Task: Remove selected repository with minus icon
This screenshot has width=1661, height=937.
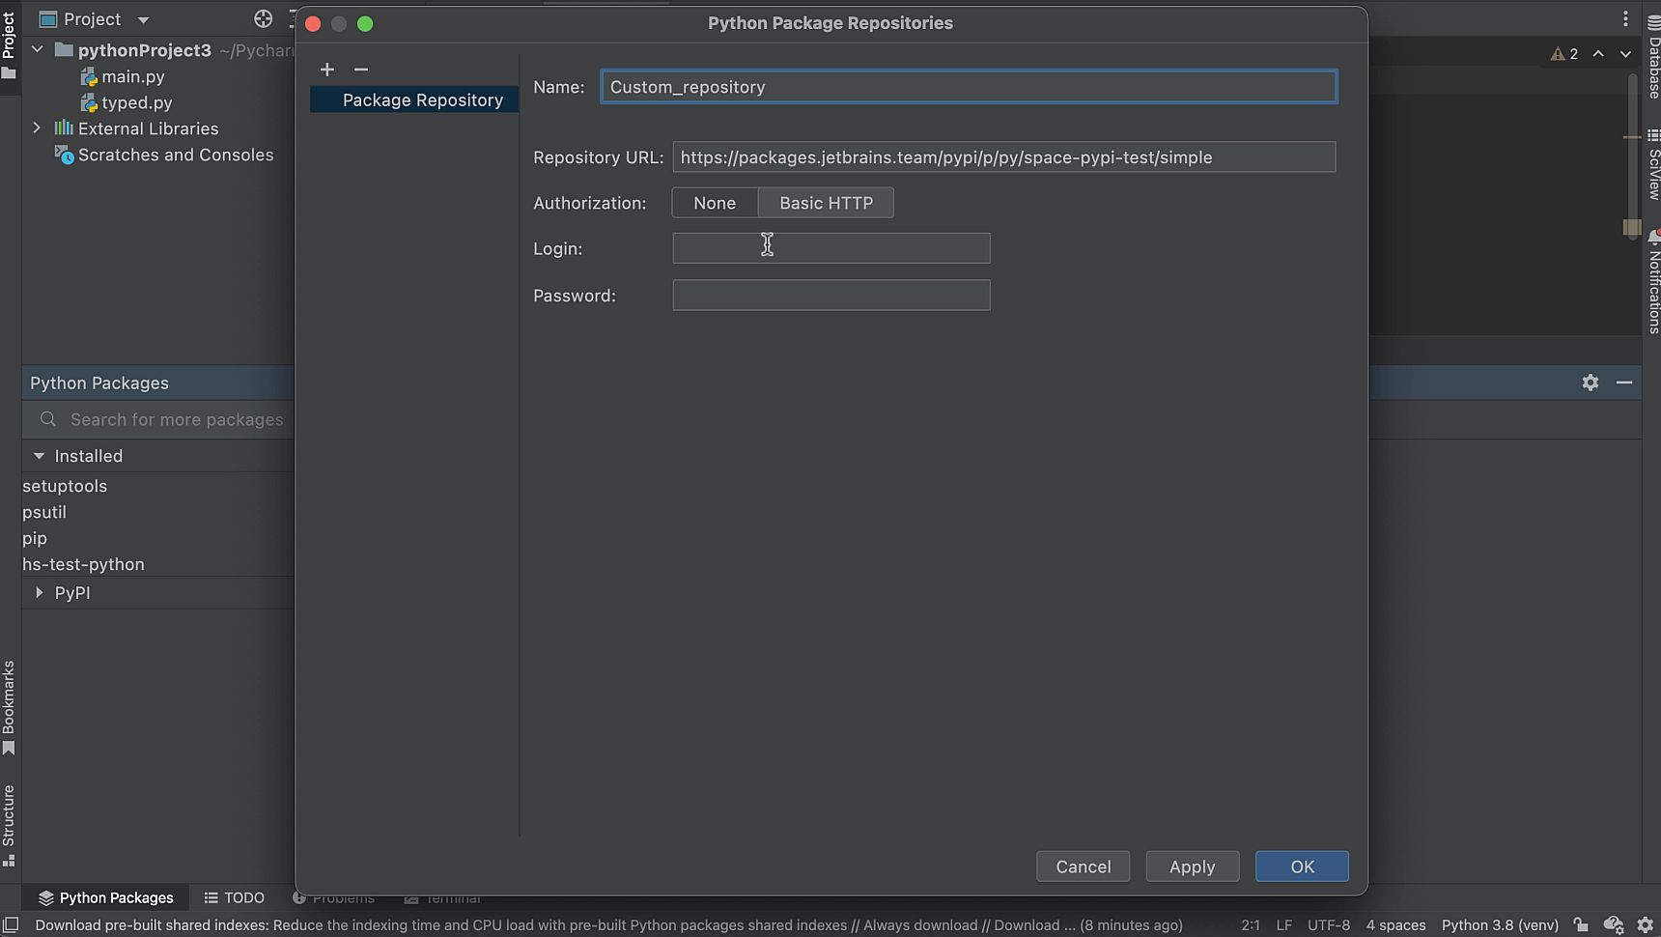Action: click(x=361, y=70)
